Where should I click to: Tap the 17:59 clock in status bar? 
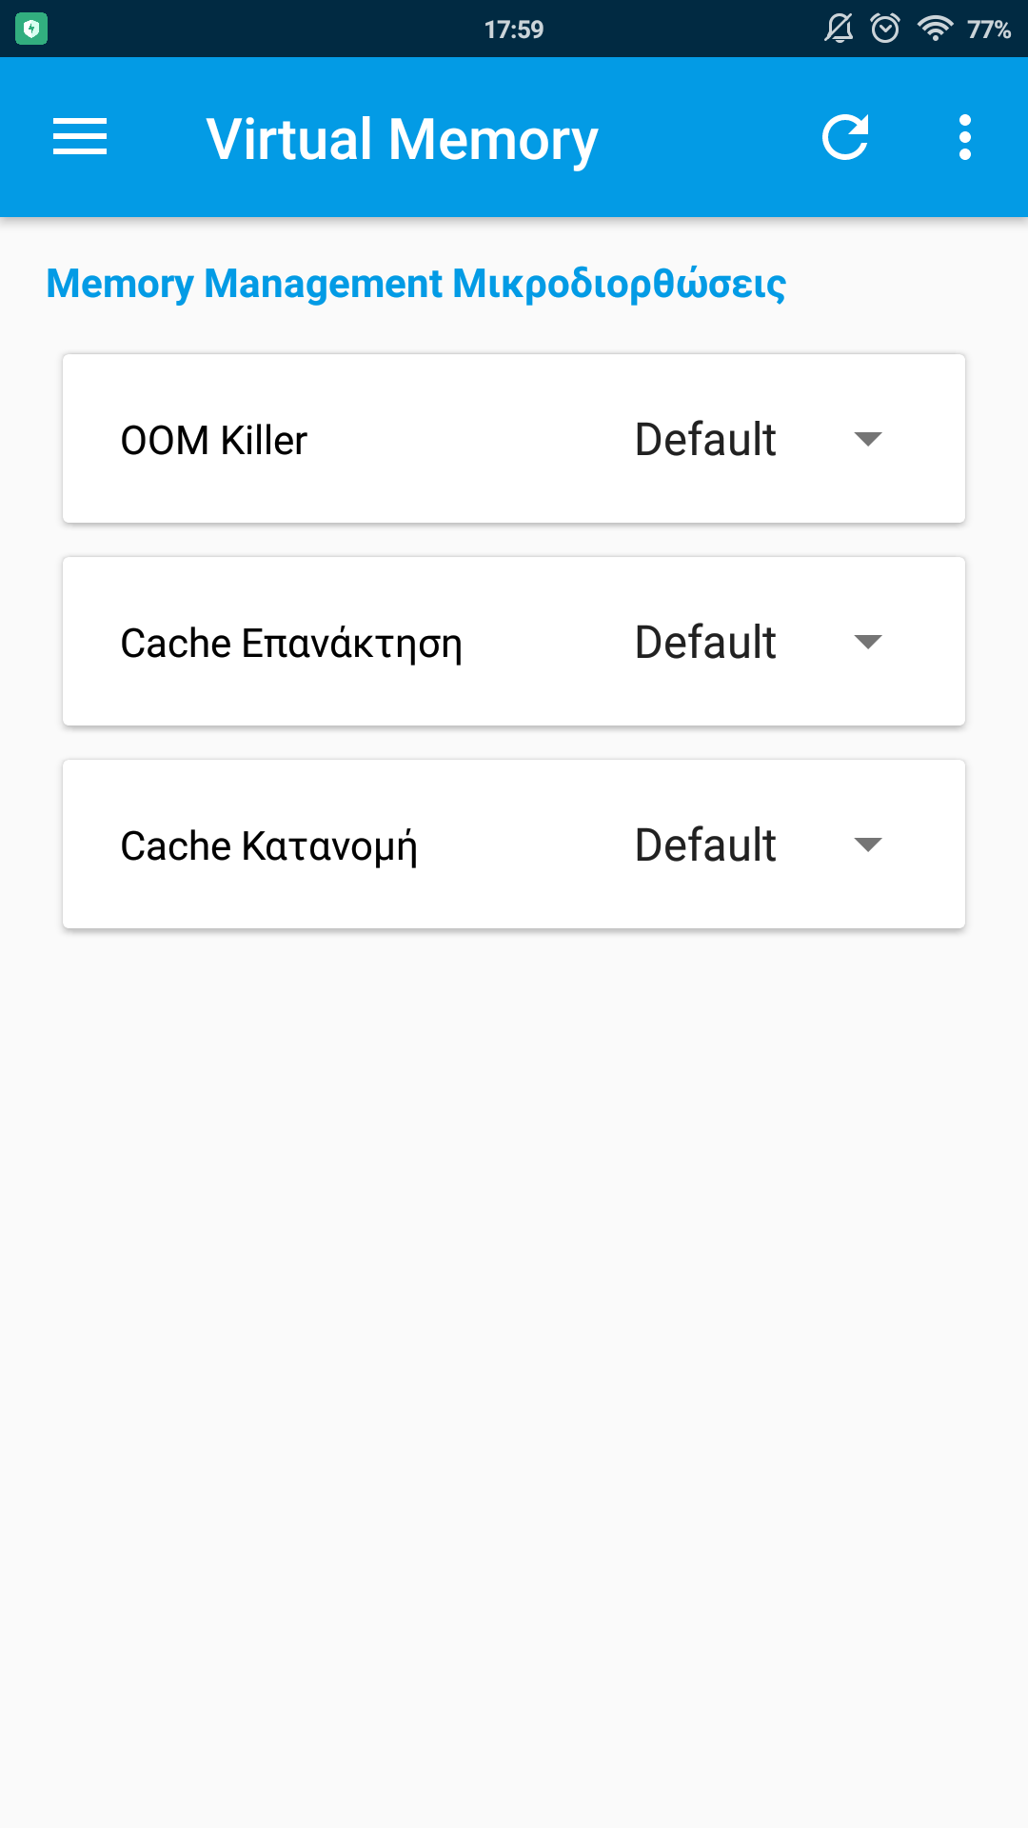[514, 30]
